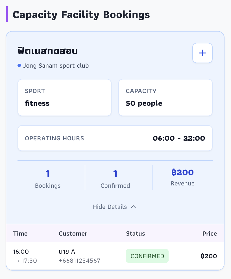Click the plus icon to add booking

[x=202, y=53]
